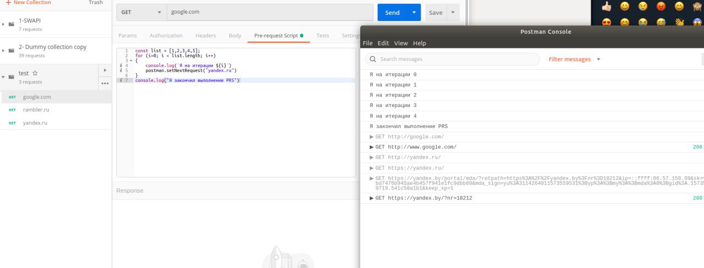704x268 pixels.
Task: Click the GET badge next to yandex.ru
Action: click(x=12, y=123)
